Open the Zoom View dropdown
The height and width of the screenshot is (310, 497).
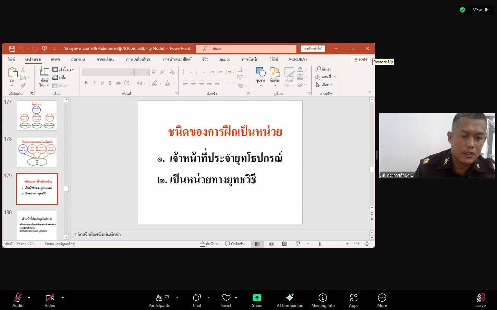click(x=481, y=10)
